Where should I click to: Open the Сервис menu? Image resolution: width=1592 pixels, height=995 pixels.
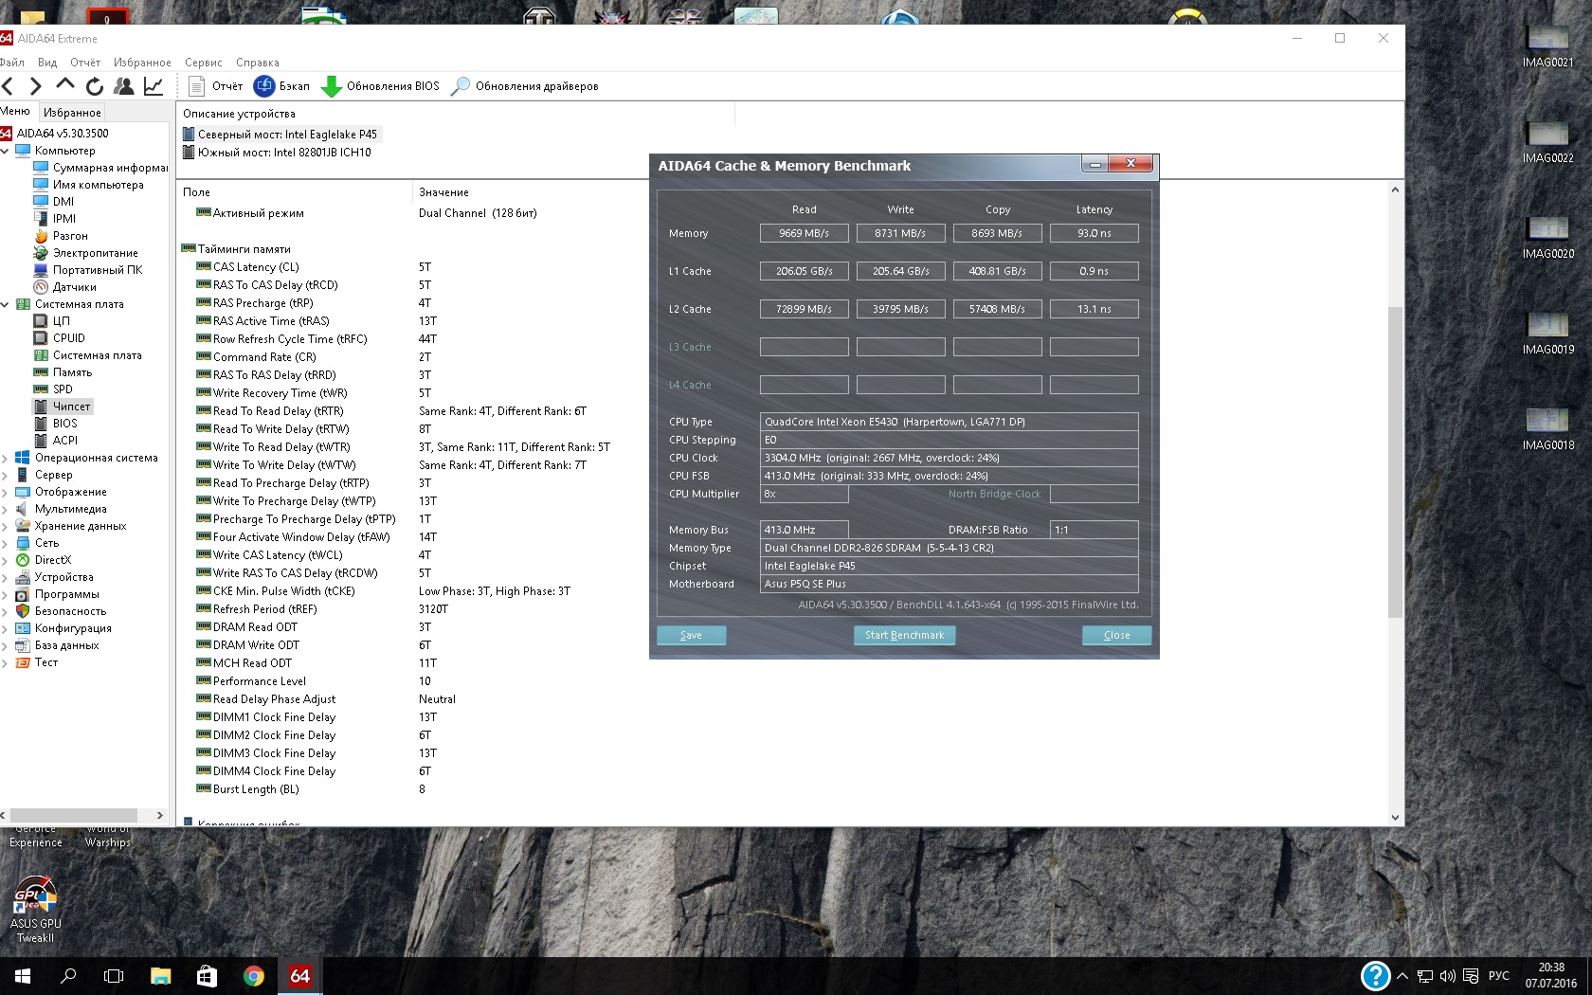(204, 63)
